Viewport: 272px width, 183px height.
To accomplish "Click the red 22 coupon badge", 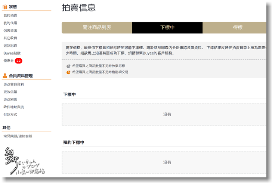I will [18, 61].
